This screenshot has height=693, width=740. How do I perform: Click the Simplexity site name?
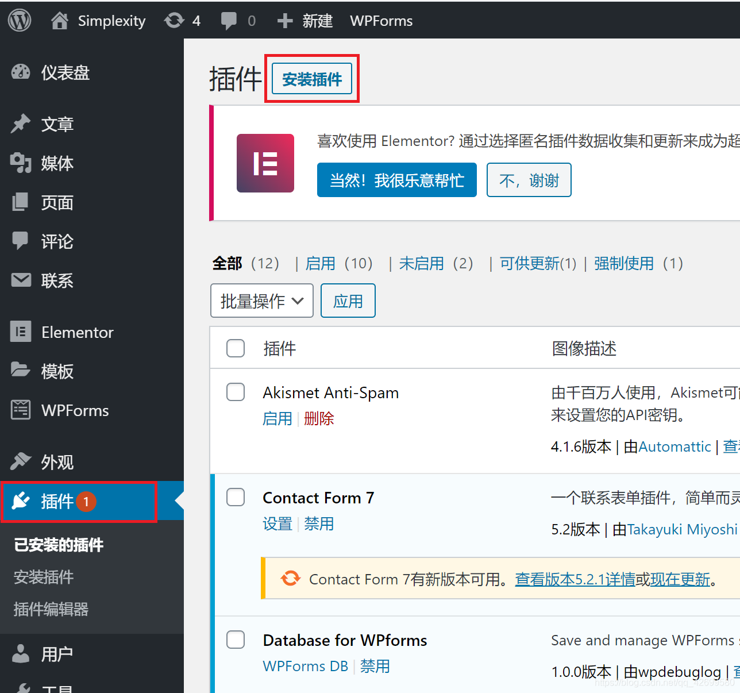(111, 21)
